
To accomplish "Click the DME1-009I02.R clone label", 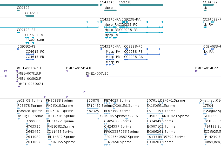I will (29, 79).
